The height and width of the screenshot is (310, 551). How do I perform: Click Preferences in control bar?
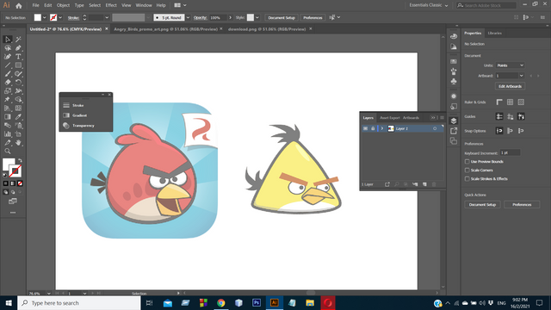(x=313, y=17)
